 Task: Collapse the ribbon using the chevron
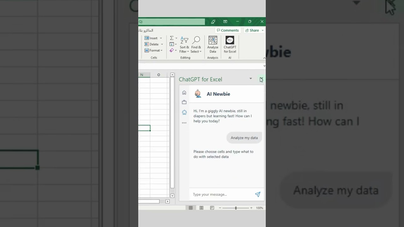264,58
